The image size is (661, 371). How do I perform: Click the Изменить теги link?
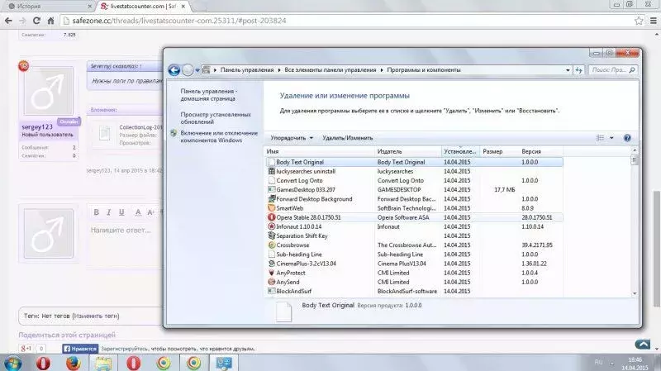(x=96, y=316)
